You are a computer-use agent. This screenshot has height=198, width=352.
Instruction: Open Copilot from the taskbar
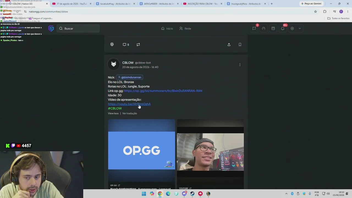point(152,194)
